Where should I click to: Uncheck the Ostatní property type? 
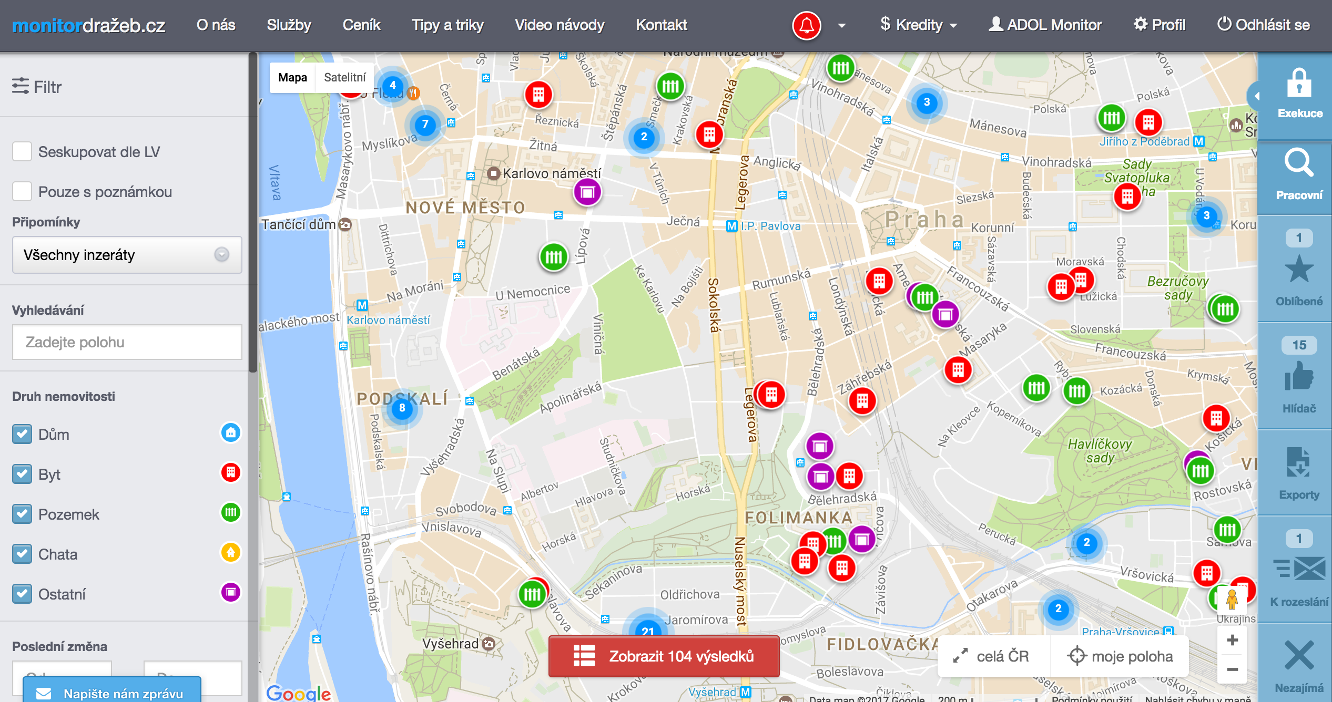coord(22,594)
